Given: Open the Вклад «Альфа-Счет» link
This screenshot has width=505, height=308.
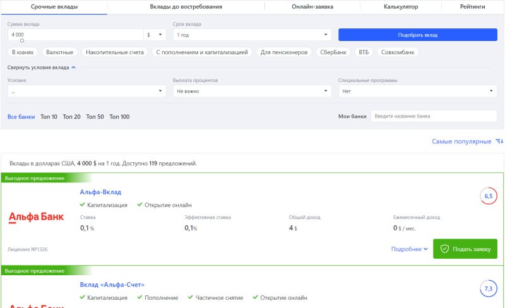Looking at the screenshot, I should 112,285.
